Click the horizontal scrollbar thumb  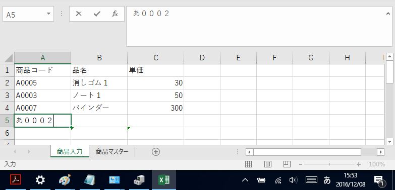tap(307, 152)
